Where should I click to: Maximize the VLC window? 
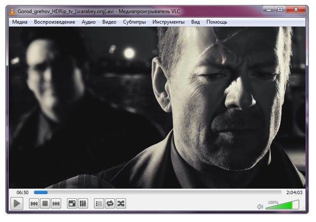(280, 9)
